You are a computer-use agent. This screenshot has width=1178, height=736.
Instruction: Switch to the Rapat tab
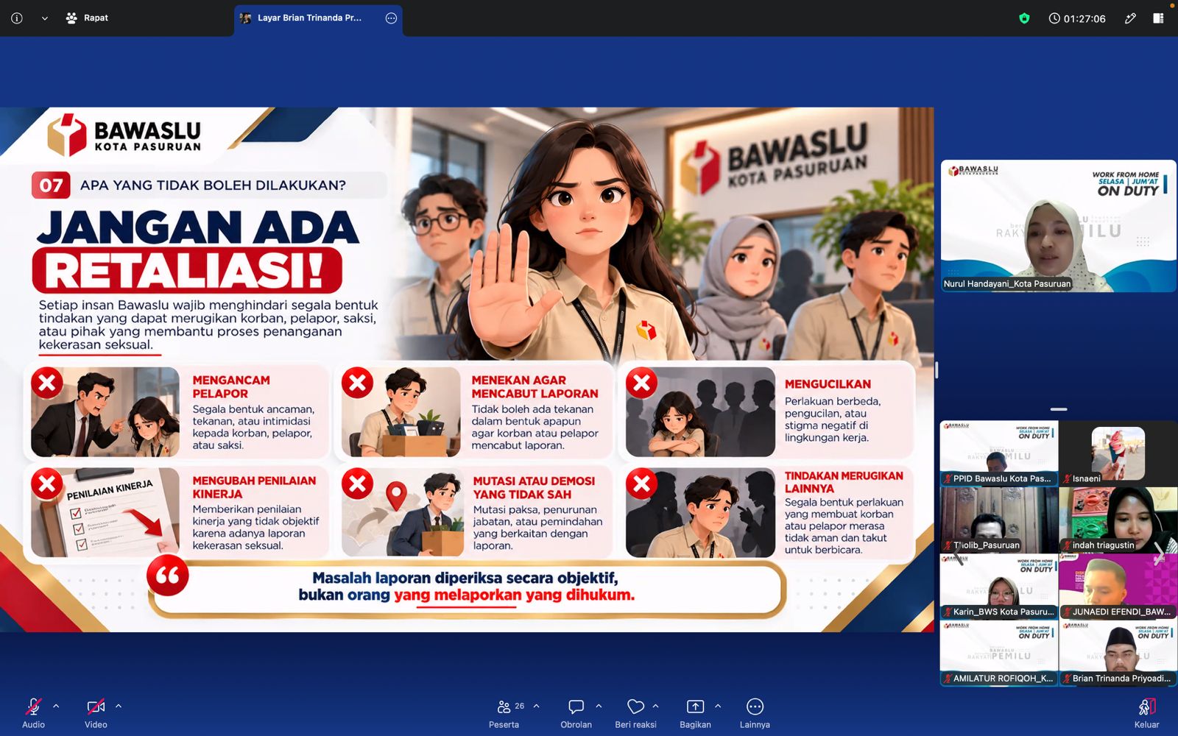[x=87, y=18]
